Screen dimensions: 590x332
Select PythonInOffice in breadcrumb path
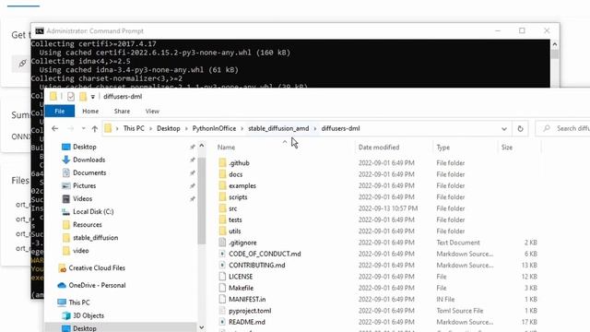tap(214, 128)
